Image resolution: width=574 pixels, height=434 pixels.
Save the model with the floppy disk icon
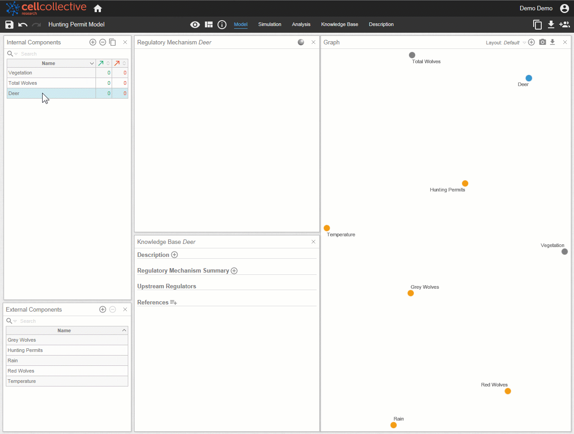(x=9, y=25)
